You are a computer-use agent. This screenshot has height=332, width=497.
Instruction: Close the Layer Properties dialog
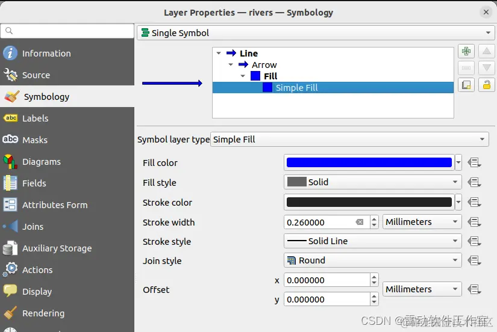(x=486, y=13)
